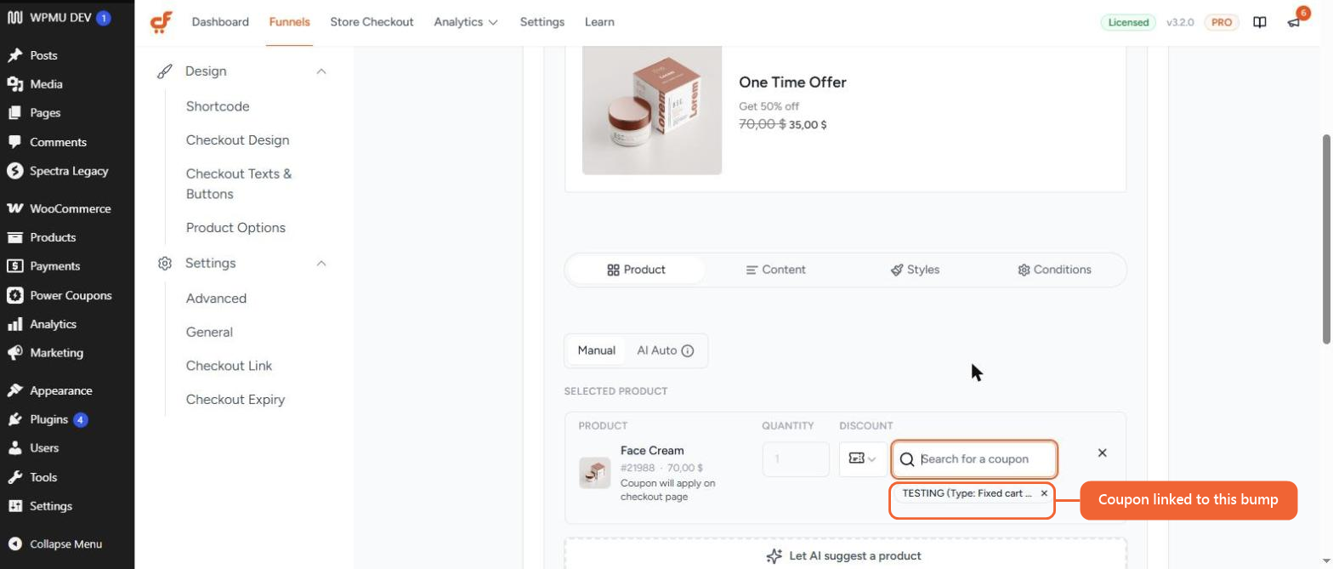Open Shortcode design option
1333x569 pixels.
pyautogui.click(x=218, y=106)
